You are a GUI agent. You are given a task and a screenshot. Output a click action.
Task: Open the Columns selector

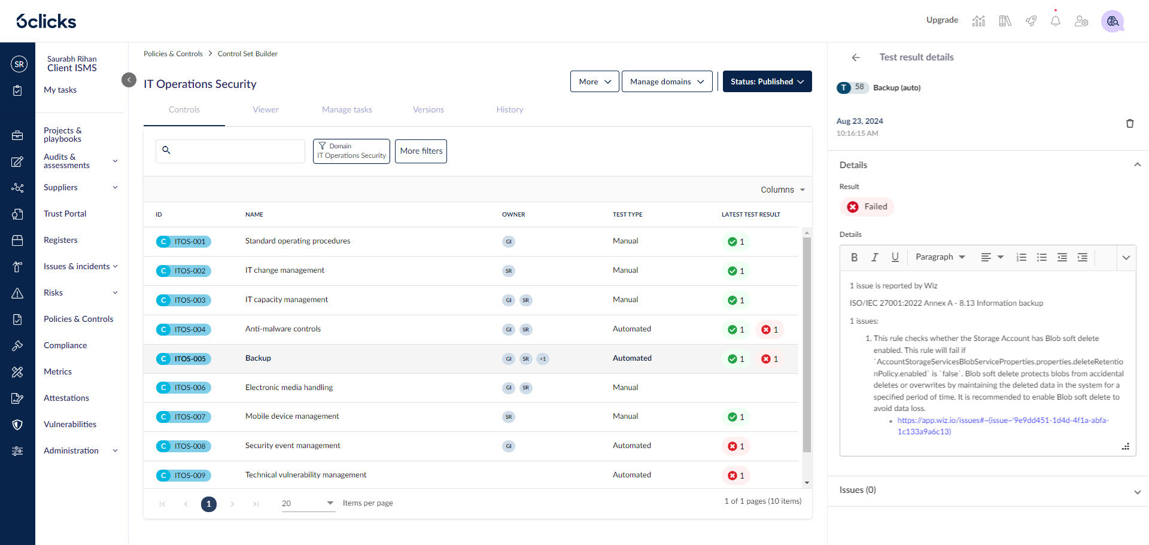click(x=782, y=190)
